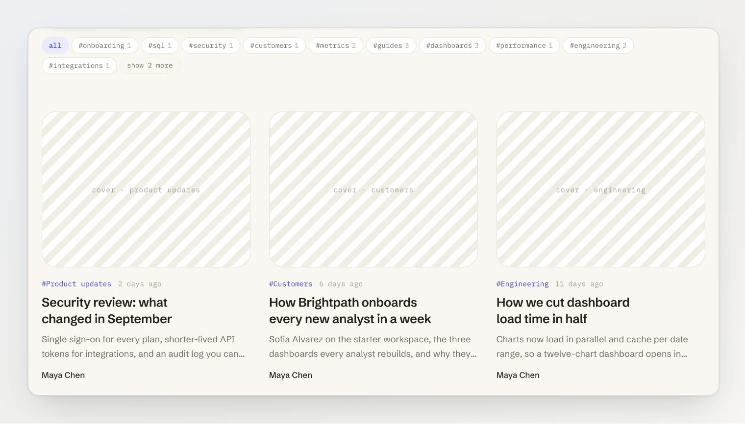
Task: Apply the #dashboards tag filter
Action: tap(452, 46)
